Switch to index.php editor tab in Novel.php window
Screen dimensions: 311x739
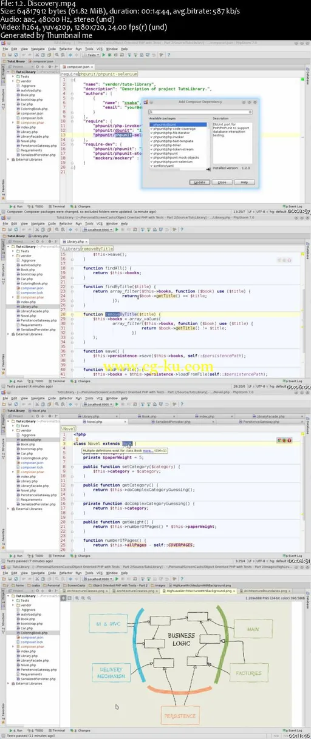pyautogui.click(x=205, y=416)
